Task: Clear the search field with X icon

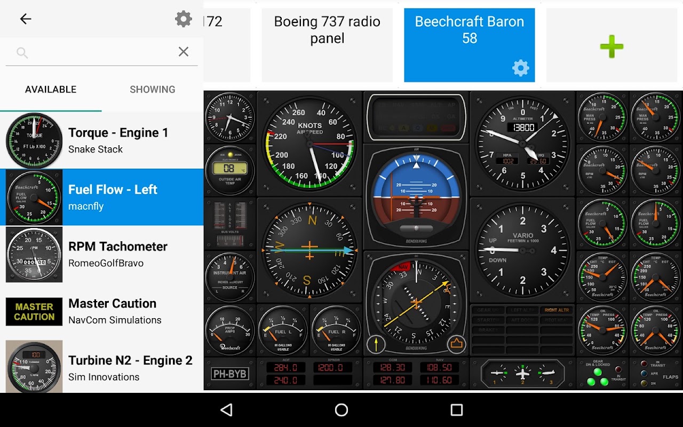Action: point(184,52)
